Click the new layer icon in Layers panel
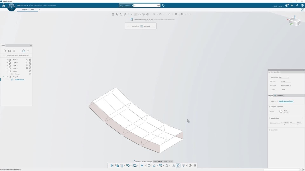This screenshot has height=171, width=305. pyautogui.click(x=5, y=51)
